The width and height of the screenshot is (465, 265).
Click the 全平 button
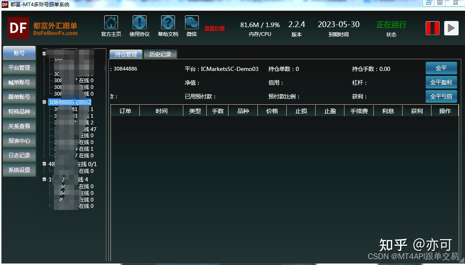(x=441, y=68)
